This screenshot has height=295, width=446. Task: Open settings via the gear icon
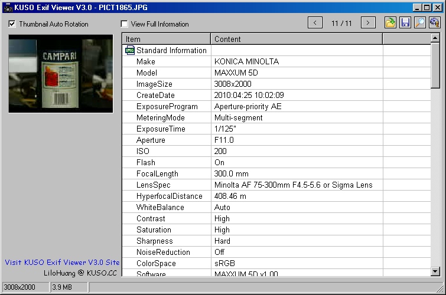point(435,23)
